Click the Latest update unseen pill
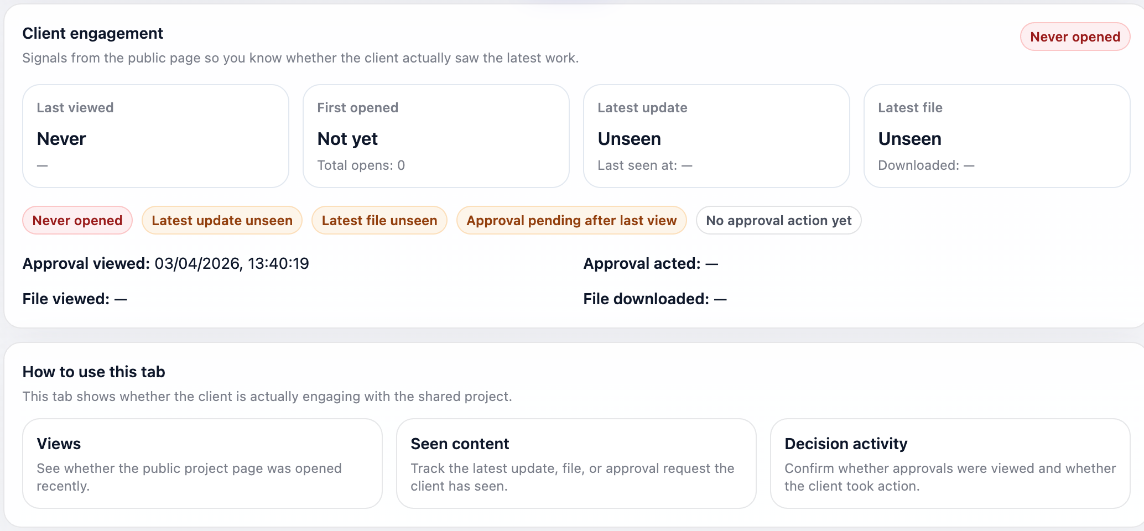The width and height of the screenshot is (1144, 531). 222,221
